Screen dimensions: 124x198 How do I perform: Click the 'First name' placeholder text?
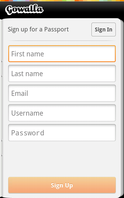click(28, 54)
